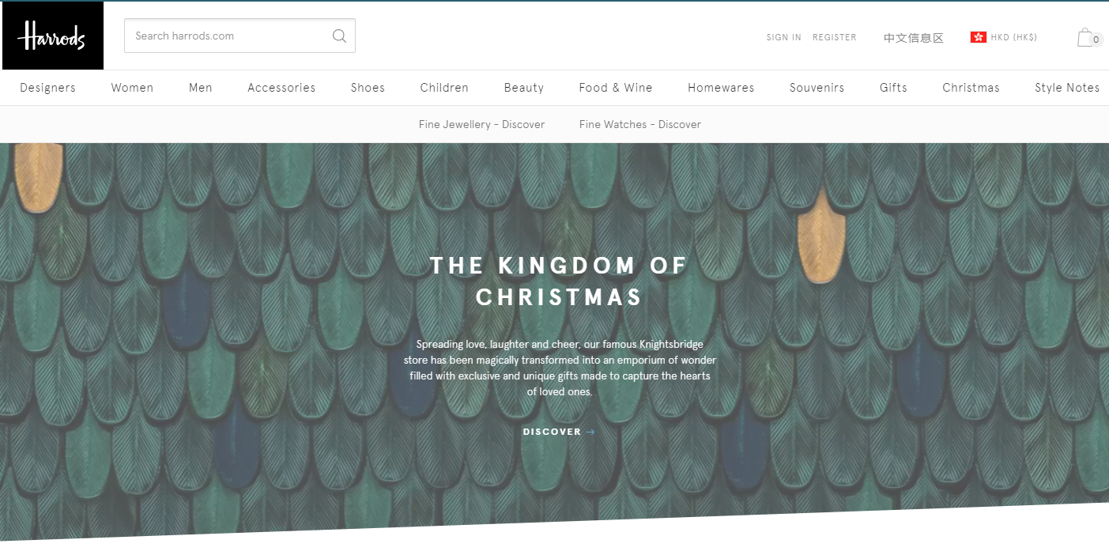Open the Chinese information zone link

914,37
